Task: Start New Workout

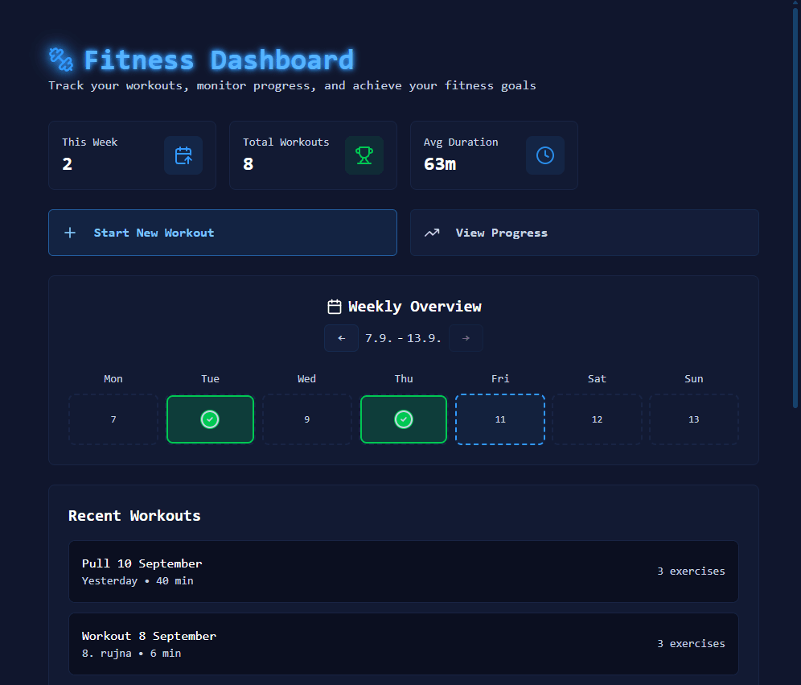Action: tap(223, 233)
